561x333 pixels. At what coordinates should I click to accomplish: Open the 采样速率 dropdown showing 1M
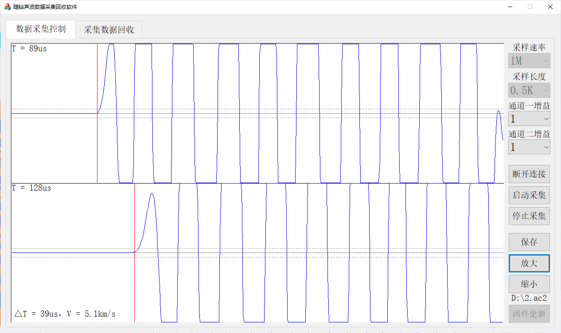point(529,61)
